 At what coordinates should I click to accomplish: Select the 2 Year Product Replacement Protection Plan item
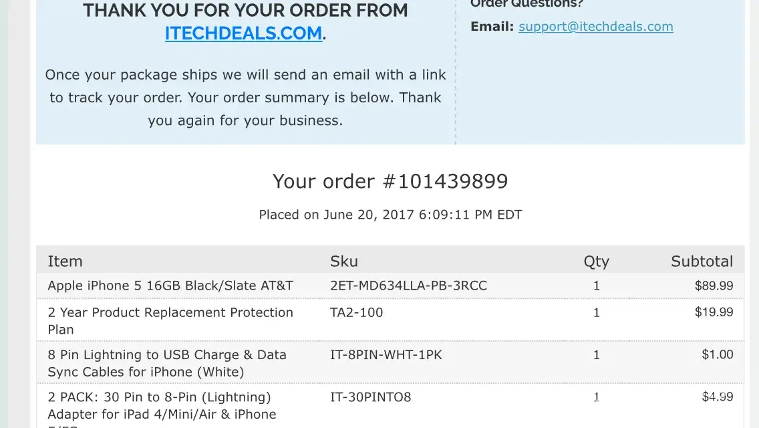[170, 320]
